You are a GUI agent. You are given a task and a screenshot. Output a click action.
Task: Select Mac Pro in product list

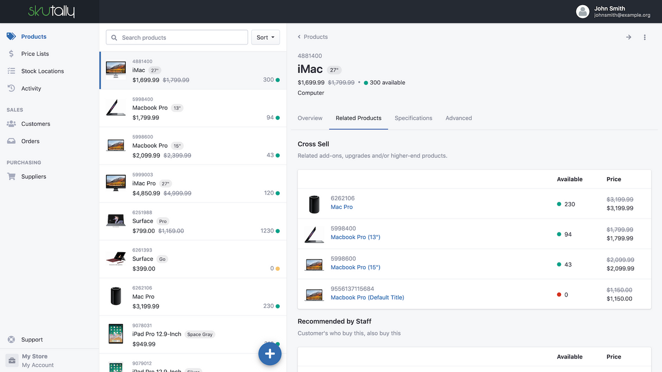[193, 297]
